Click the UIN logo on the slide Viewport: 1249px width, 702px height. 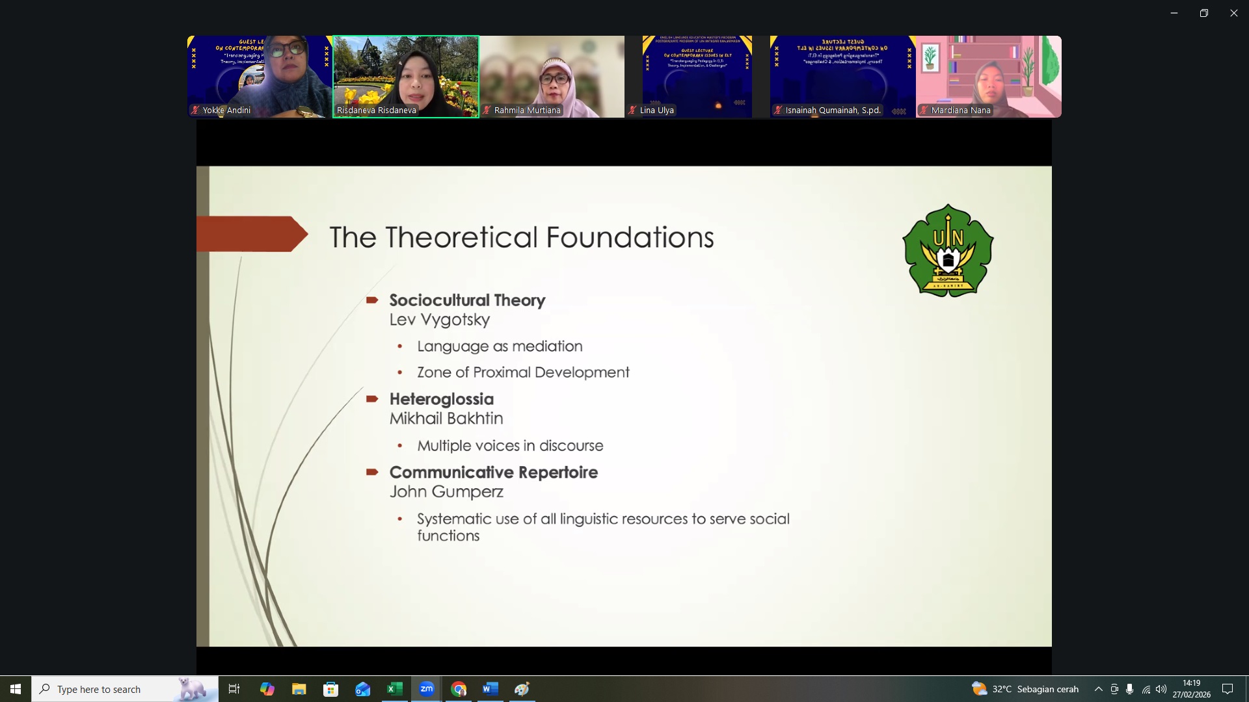pos(948,251)
